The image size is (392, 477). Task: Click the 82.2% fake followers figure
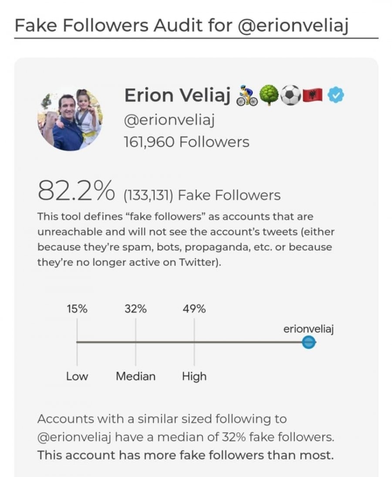[76, 191]
